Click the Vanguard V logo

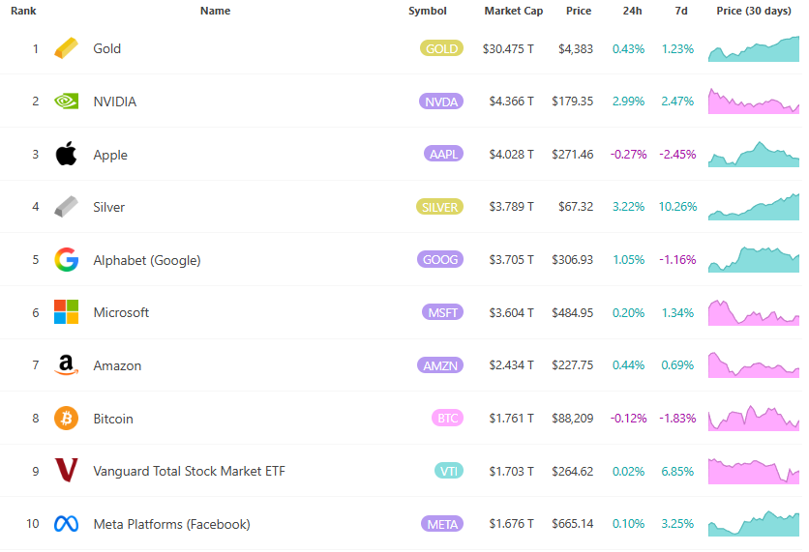[66, 471]
